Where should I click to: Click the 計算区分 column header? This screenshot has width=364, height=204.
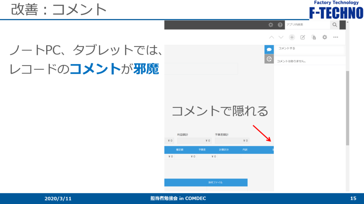[225, 150]
